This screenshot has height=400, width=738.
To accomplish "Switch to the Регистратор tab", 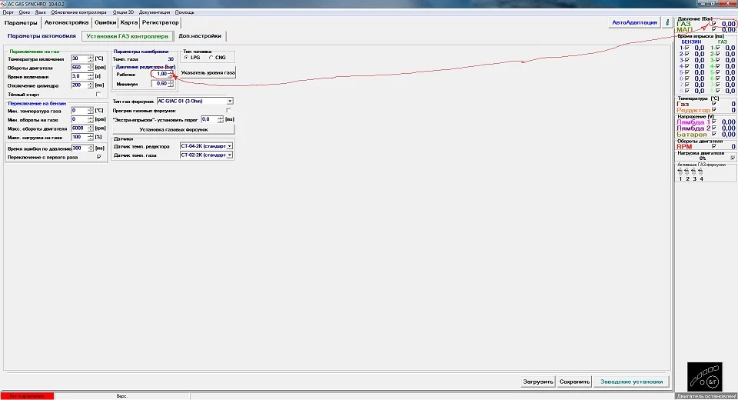I will (x=161, y=22).
